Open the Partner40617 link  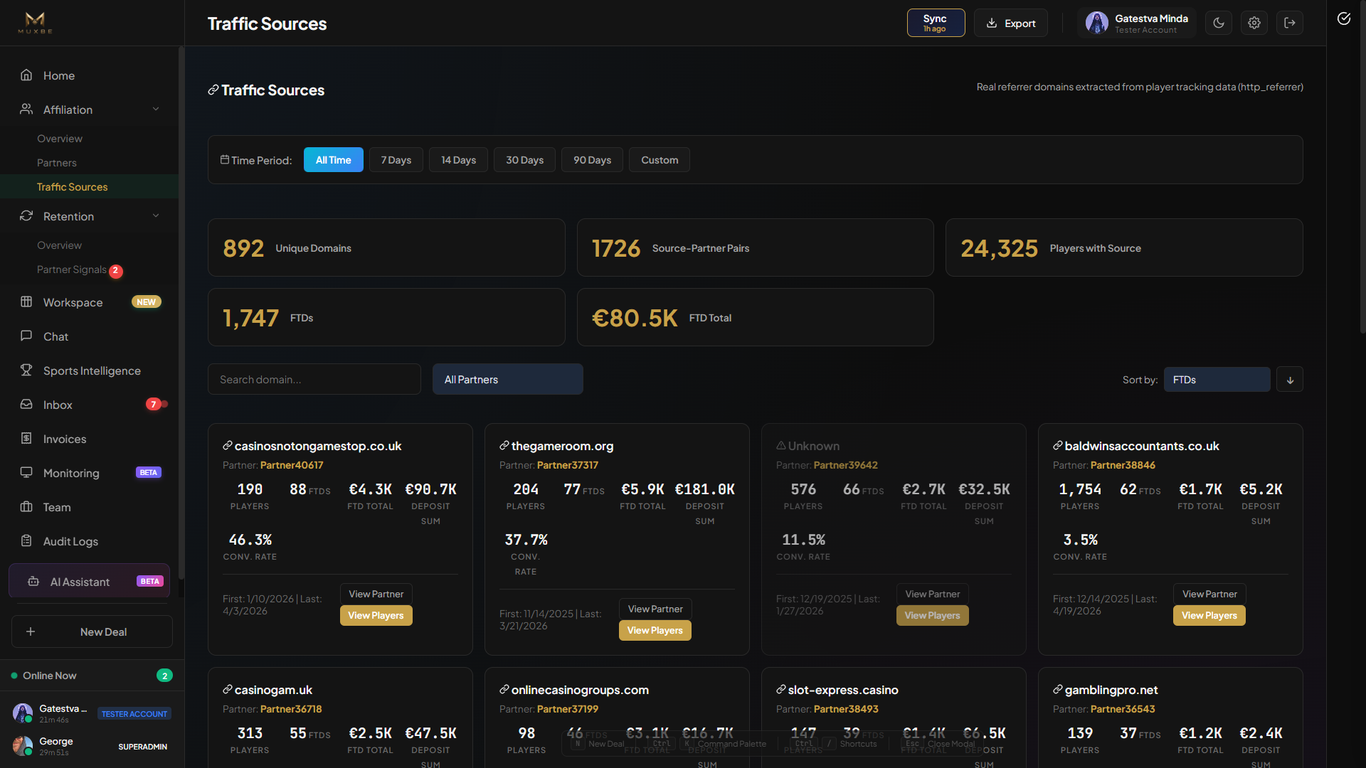[292, 465]
